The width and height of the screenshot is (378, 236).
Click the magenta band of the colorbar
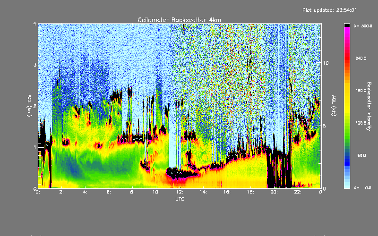point(347,33)
